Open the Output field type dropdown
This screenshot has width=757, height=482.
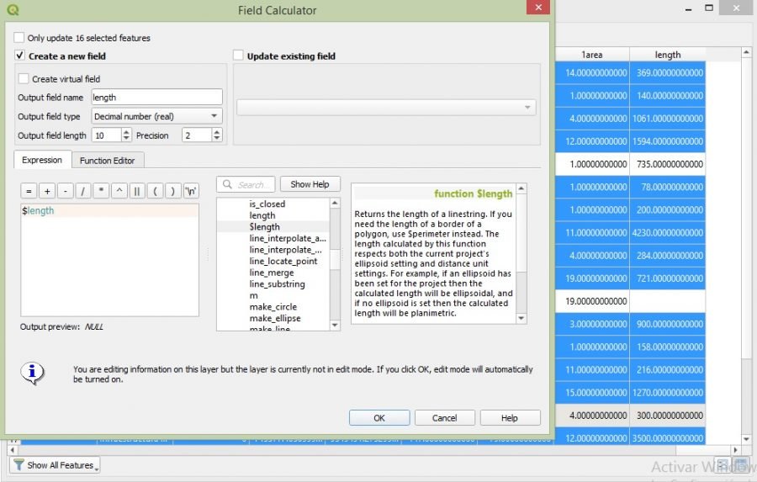(x=156, y=116)
